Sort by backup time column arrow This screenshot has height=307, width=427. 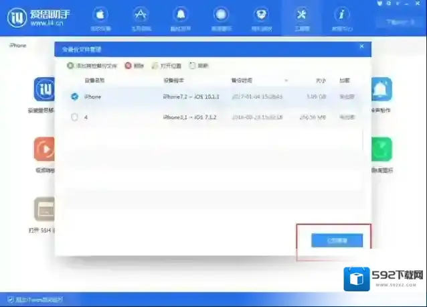coord(286,80)
